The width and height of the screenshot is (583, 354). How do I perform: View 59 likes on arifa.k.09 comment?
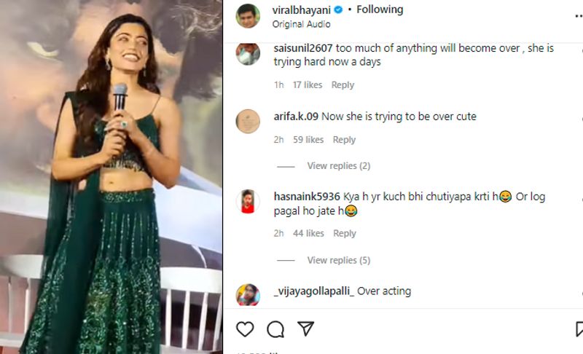point(308,140)
